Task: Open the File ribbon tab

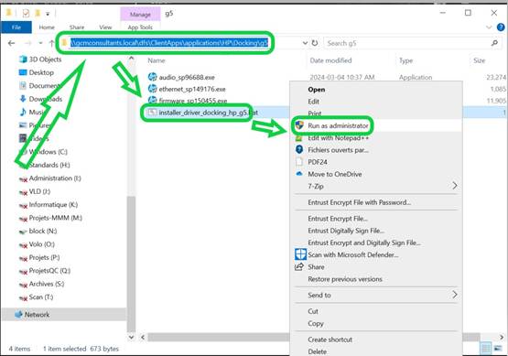Action: (16, 27)
